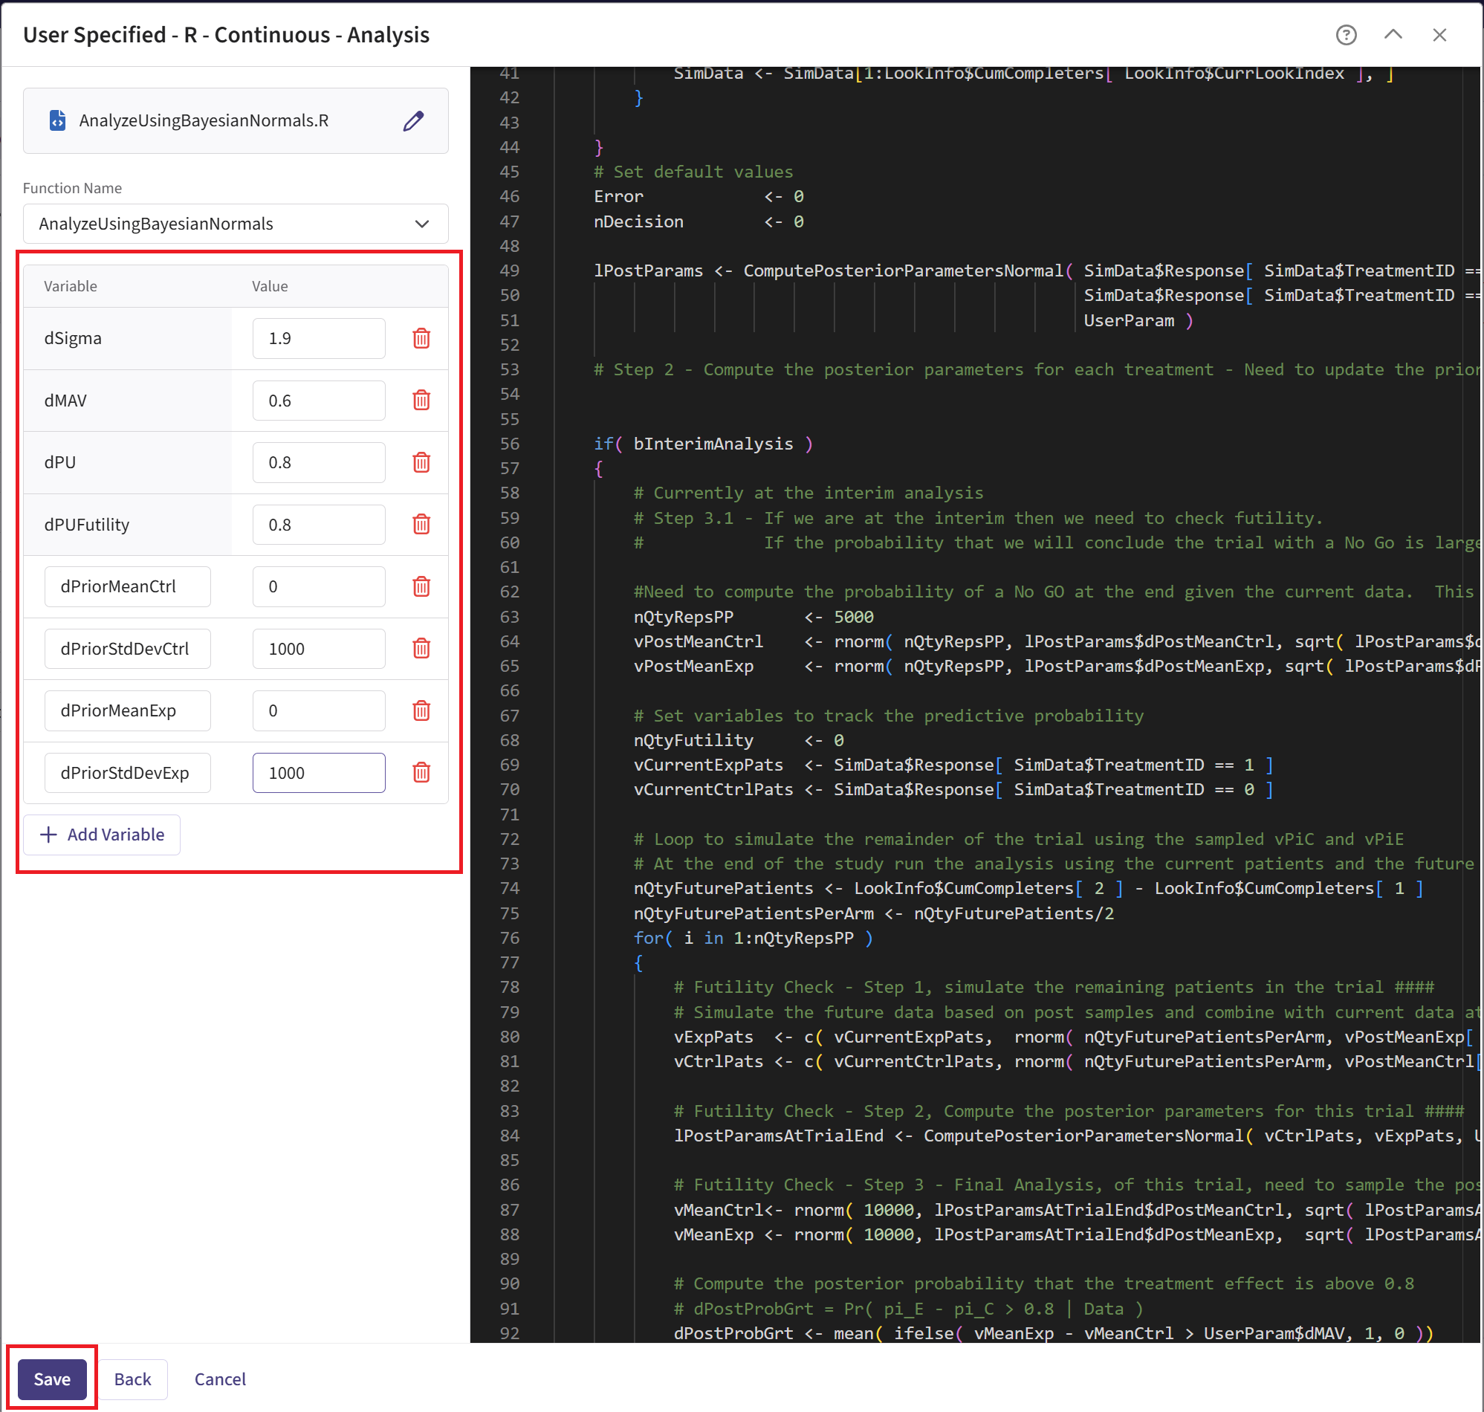Image resolution: width=1484 pixels, height=1412 pixels.
Task: Open the Function Name dropdown
Action: (x=236, y=224)
